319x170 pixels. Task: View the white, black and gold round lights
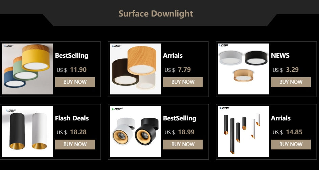click(x=243, y=69)
